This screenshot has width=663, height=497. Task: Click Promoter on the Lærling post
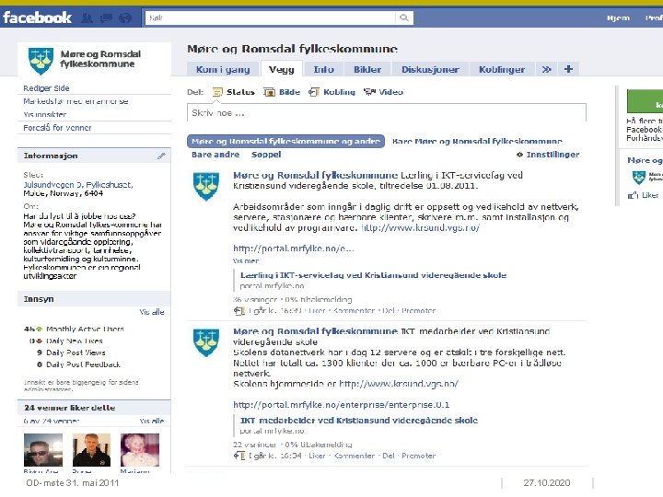click(x=419, y=311)
